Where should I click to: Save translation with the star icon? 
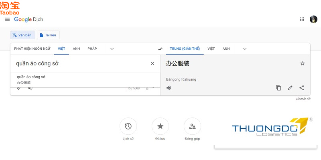[303, 63]
